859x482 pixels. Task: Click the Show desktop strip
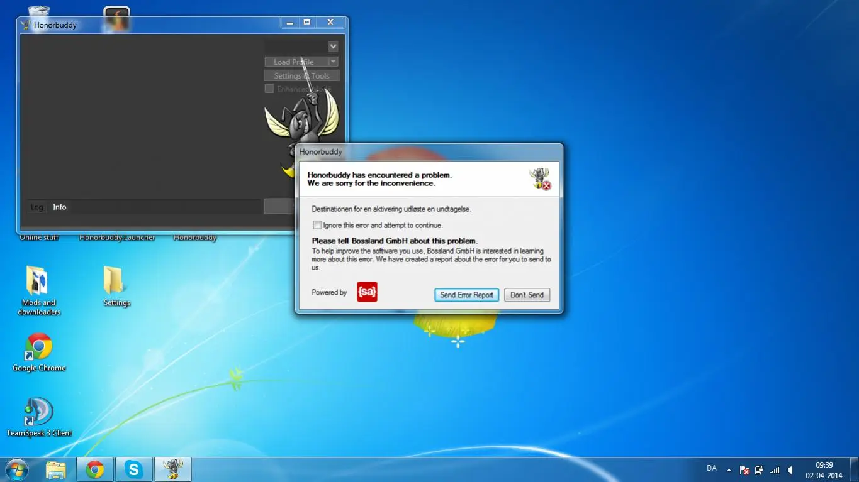(x=854, y=469)
